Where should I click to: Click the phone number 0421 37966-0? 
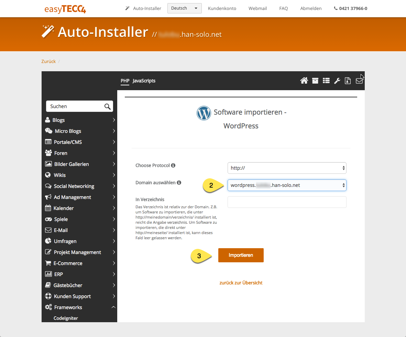351,8
